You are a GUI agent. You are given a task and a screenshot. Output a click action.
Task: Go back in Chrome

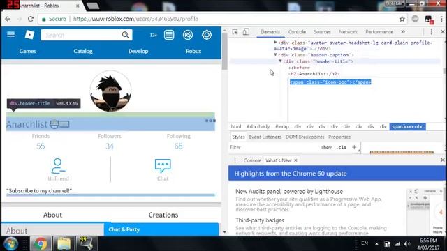click(8, 19)
